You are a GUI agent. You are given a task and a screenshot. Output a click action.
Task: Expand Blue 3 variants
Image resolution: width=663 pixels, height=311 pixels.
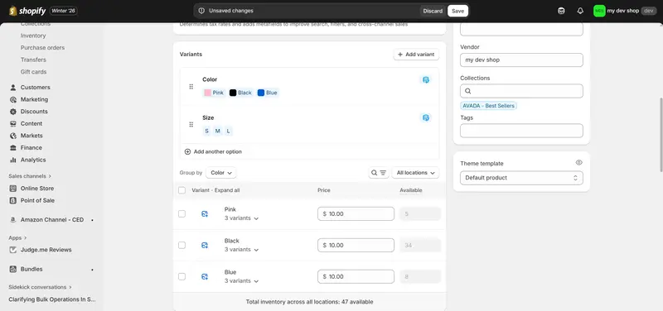241,281
